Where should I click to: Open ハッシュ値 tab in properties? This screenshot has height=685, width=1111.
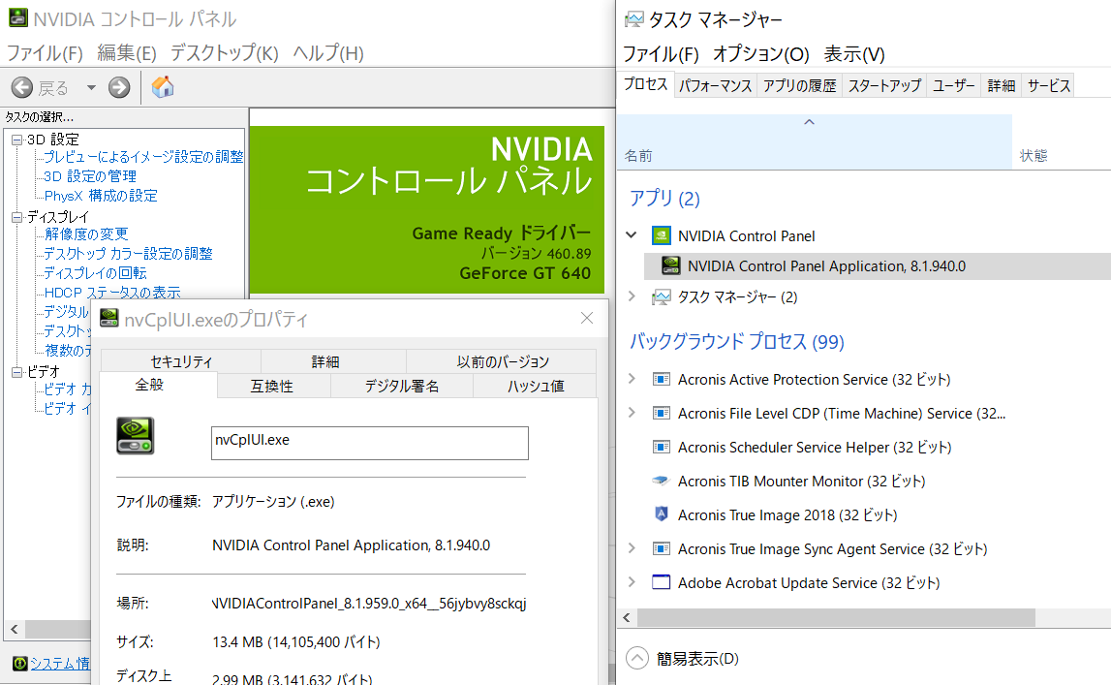click(x=535, y=386)
